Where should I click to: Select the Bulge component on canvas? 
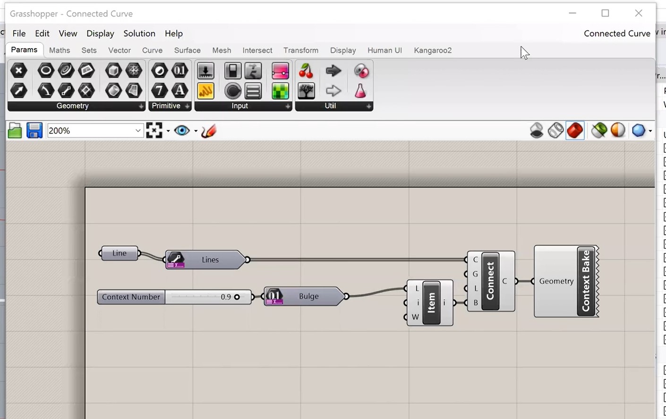tap(306, 296)
